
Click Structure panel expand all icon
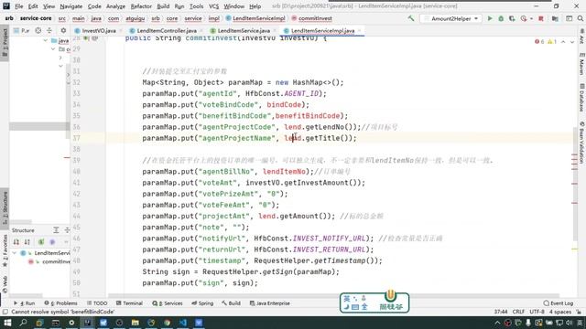pos(56,230)
